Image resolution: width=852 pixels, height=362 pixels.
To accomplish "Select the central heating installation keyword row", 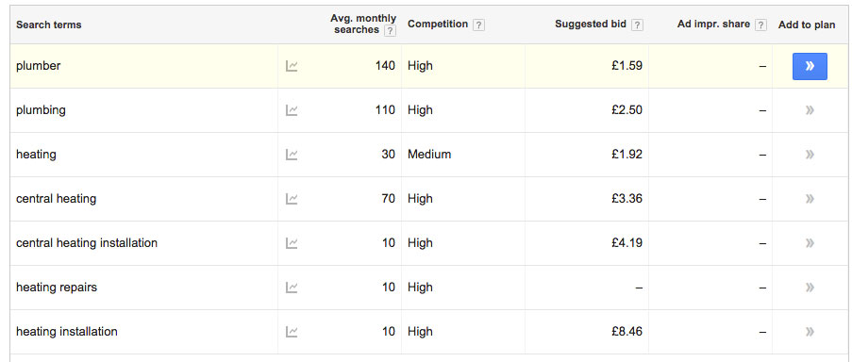I will point(430,243).
